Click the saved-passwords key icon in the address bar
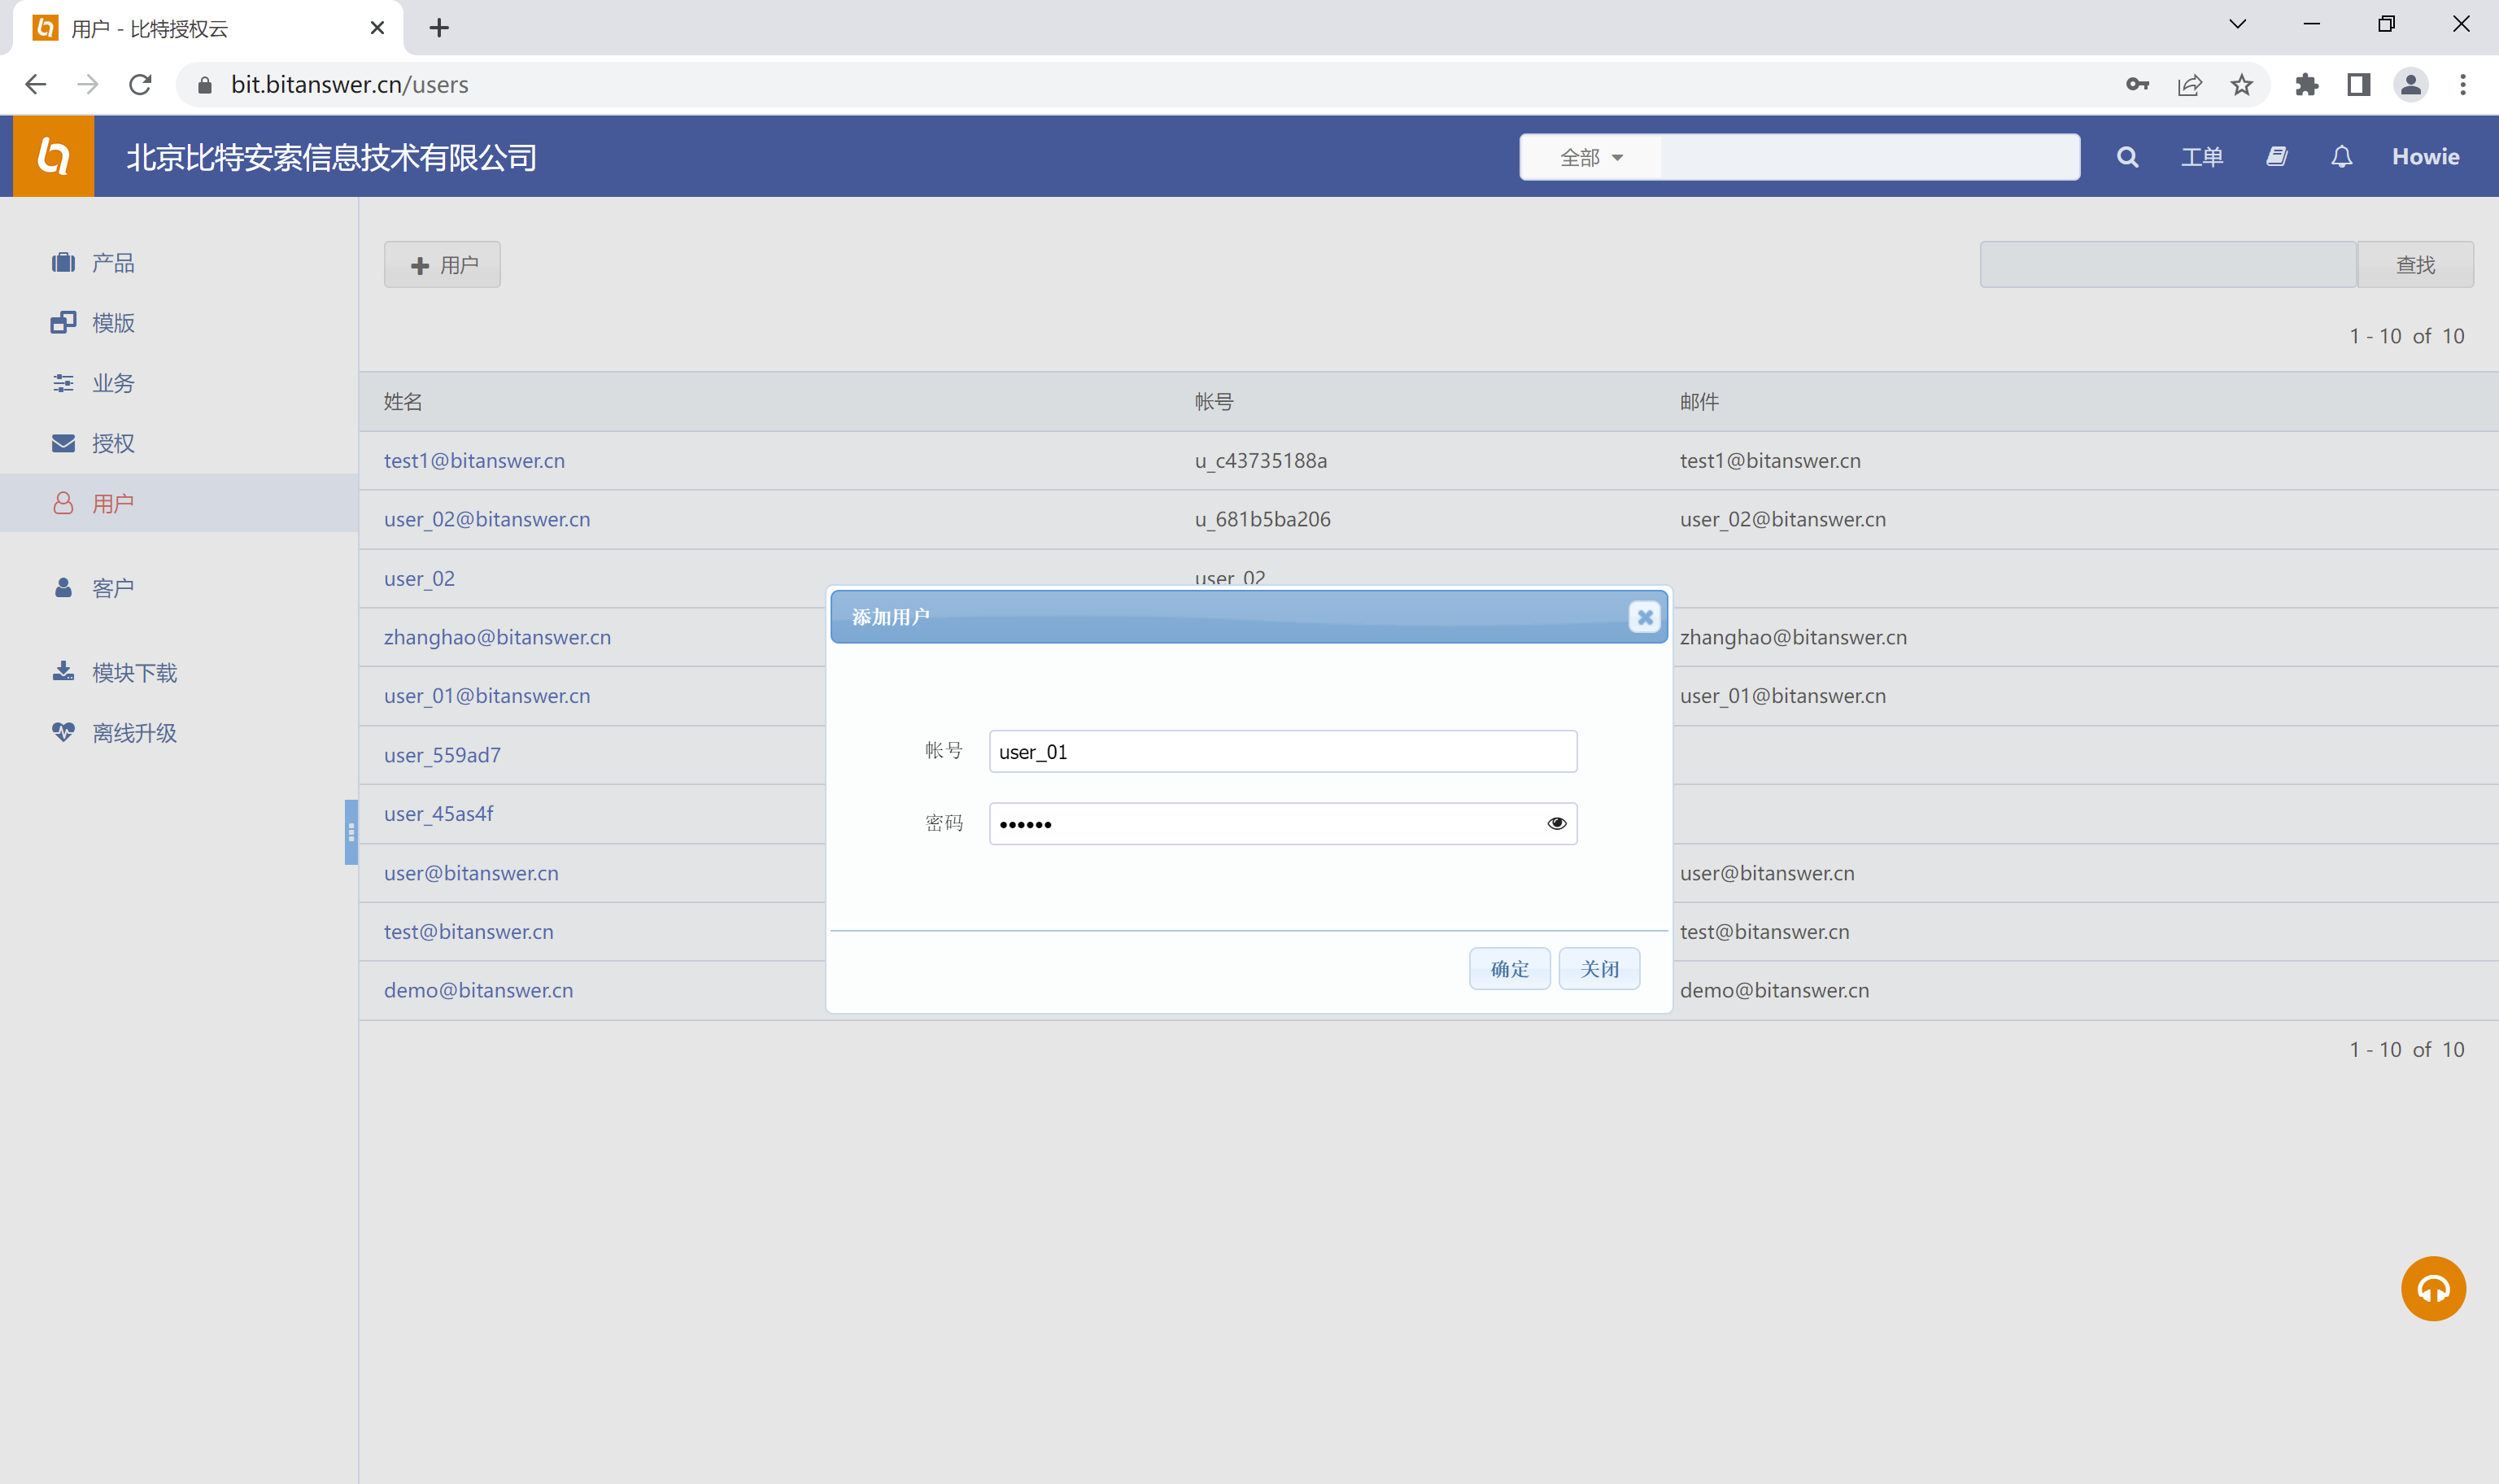The width and height of the screenshot is (2499, 1484). tap(2137, 85)
